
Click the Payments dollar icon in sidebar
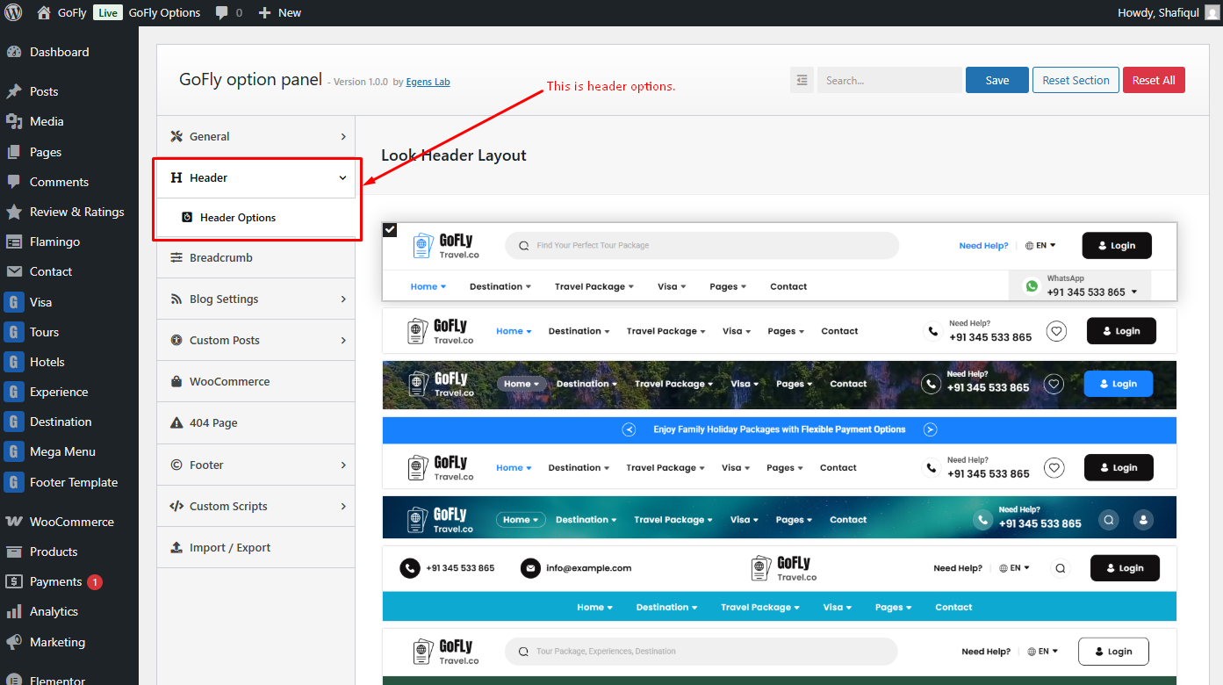13,581
